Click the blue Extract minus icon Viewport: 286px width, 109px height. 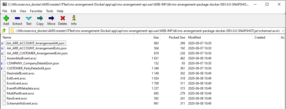(x=17, y=18)
